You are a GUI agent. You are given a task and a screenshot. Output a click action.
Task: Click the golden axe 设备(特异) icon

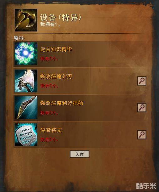click(26, 20)
